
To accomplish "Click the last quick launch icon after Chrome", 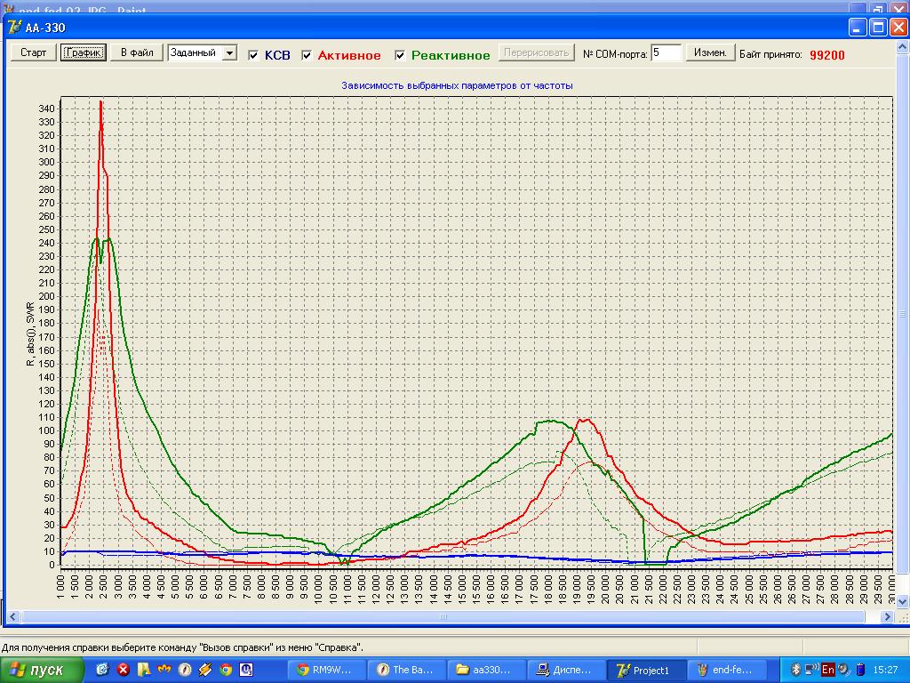I will point(246,670).
